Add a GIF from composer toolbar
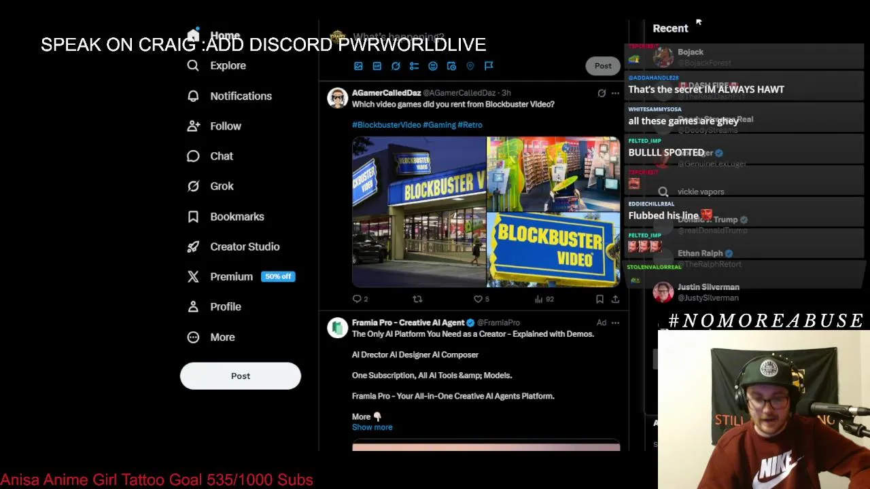This screenshot has height=489, width=870. 377,66
